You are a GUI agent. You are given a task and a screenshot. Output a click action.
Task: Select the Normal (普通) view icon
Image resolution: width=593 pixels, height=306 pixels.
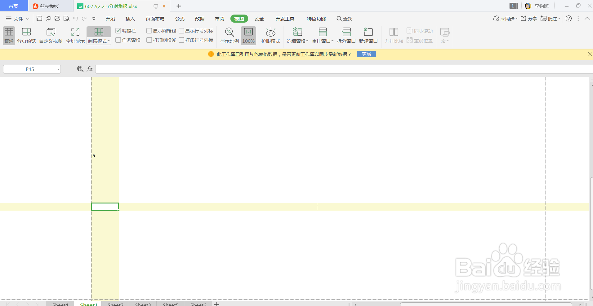[9, 32]
